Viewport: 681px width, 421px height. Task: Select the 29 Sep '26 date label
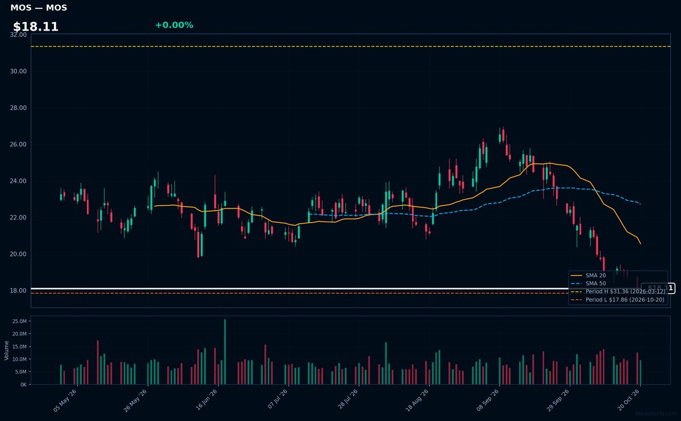(557, 402)
